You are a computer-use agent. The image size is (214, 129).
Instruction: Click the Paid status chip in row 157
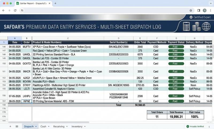[176, 101]
